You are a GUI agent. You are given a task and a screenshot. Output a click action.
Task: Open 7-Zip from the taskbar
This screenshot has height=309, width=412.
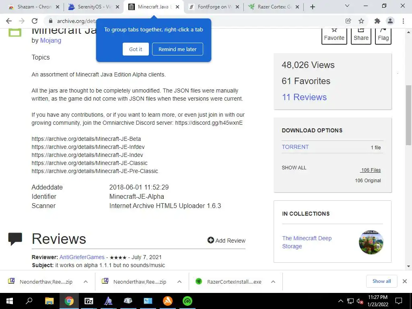click(x=89, y=301)
